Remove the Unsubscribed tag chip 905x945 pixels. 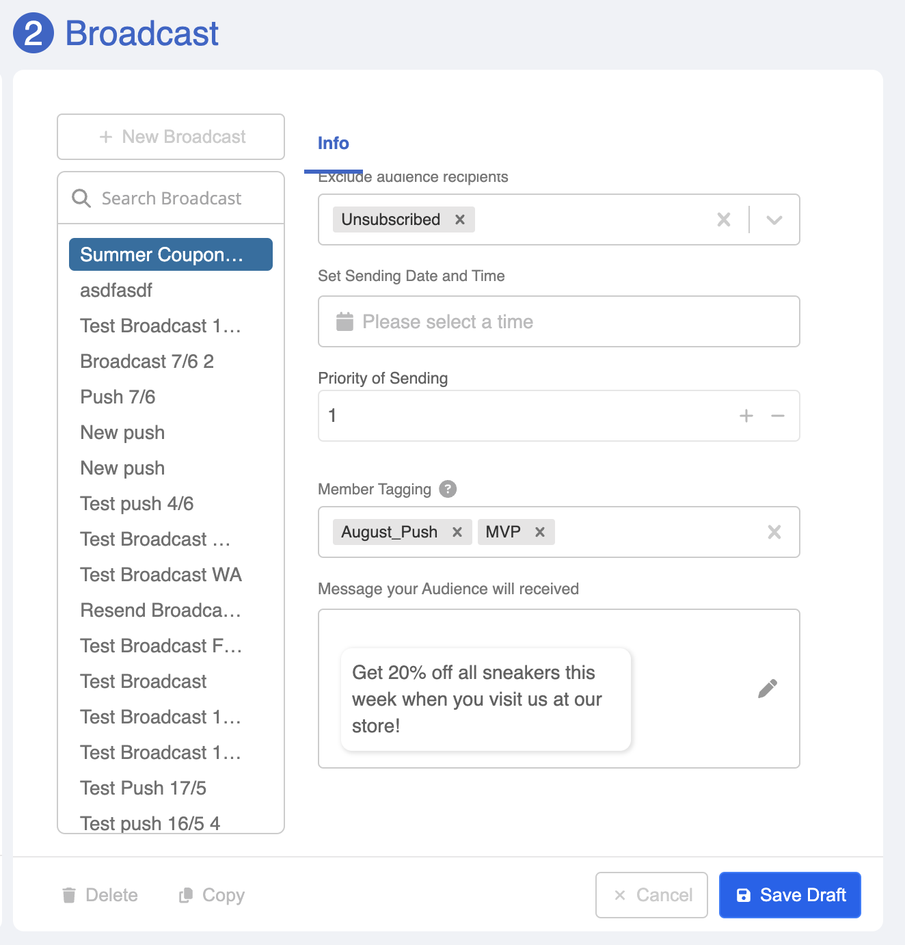460,219
